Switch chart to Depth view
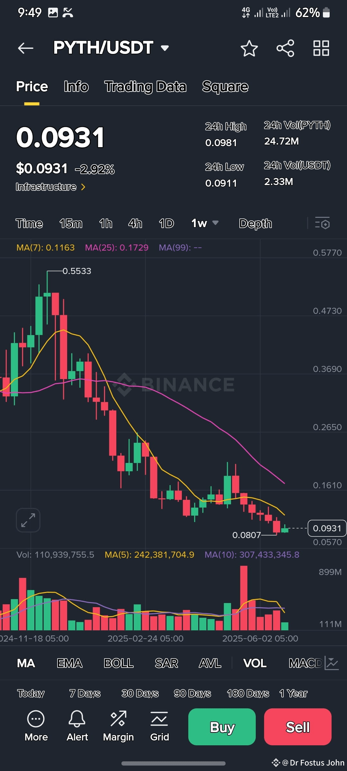This screenshot has height=771, width=347. click(255, 223)
